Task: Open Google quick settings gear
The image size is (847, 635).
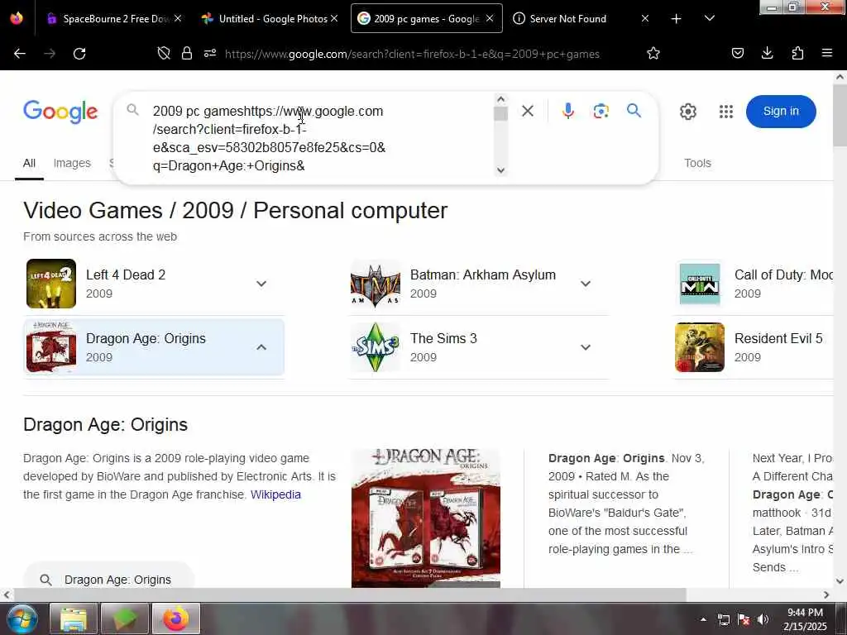Action: (687, 112)
